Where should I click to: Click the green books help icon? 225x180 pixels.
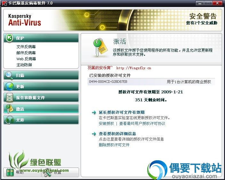pyautogui.click(x=10, y=172)
